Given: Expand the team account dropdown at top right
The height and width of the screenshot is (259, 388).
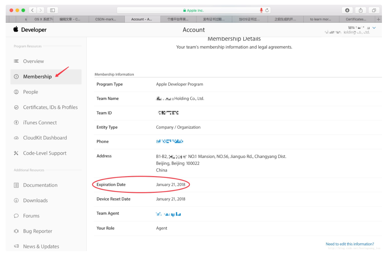Looking at the screenshot, I should click(x=374, y=27).
